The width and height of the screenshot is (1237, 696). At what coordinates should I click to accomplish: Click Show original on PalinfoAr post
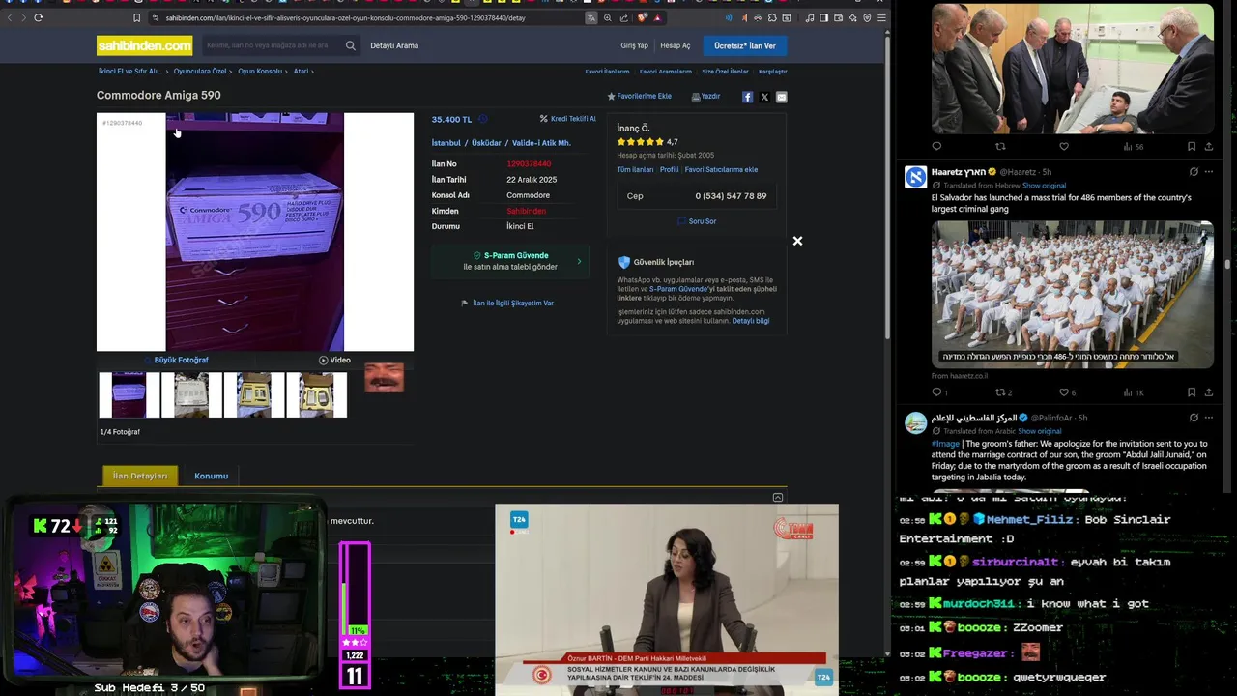coord(1040,431)
